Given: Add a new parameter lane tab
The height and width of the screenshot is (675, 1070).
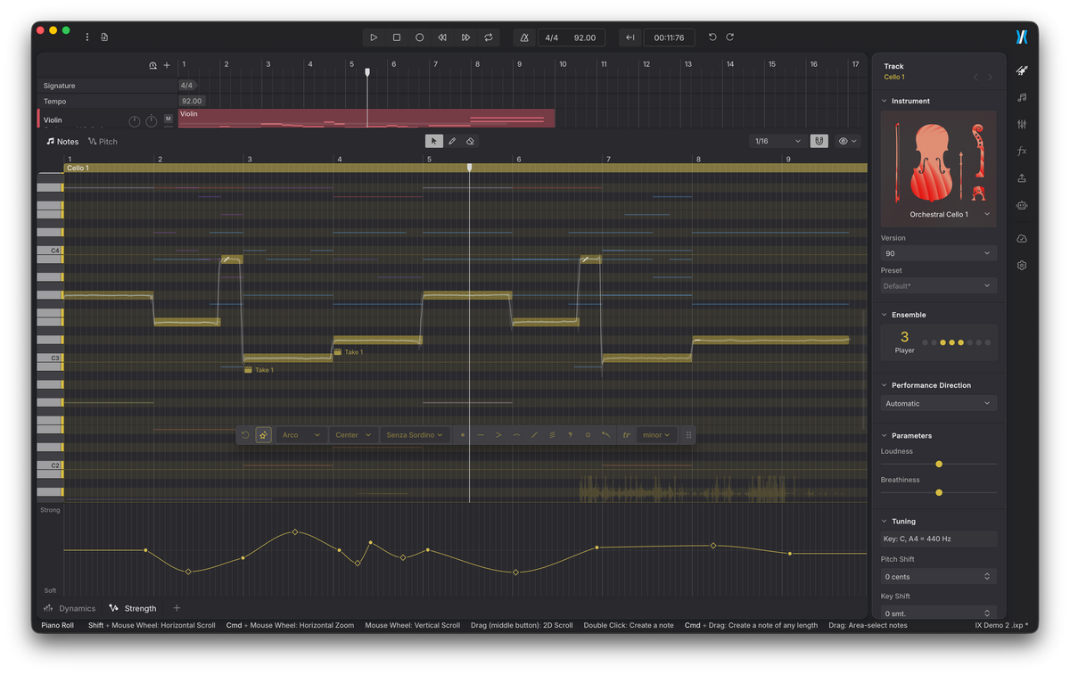Looking at the screenshot, I should (x=177, y=608).
